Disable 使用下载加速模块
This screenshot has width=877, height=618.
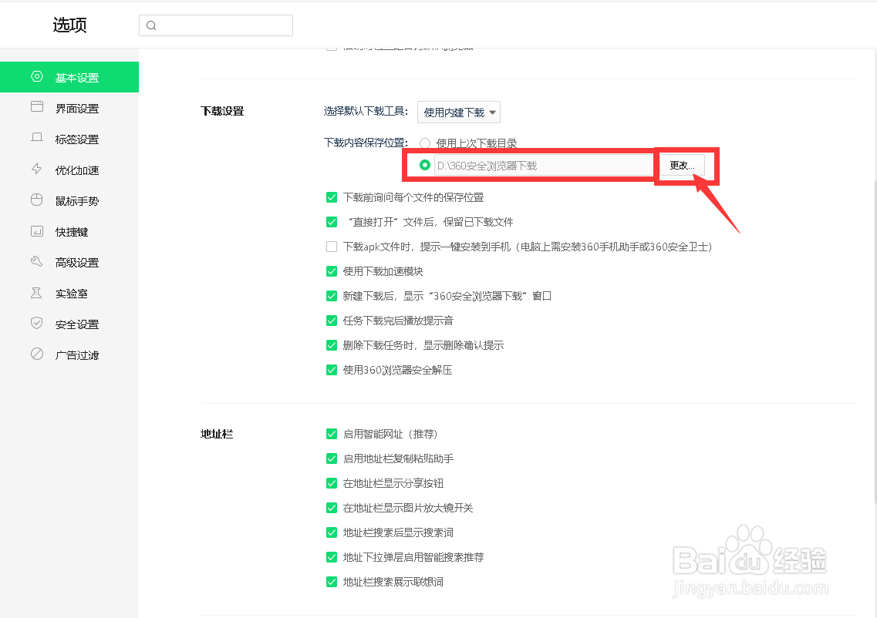pyautogui.click(x=332, y=271)
